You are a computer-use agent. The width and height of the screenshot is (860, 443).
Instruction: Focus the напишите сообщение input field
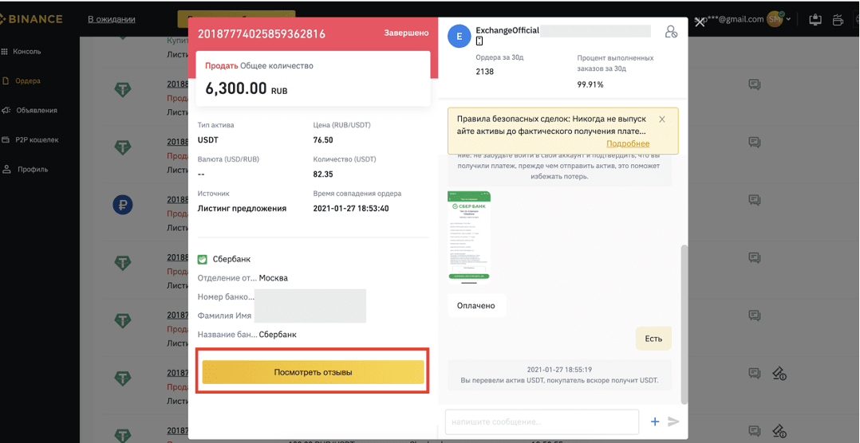pyautogui.click(x=542, y=421)
